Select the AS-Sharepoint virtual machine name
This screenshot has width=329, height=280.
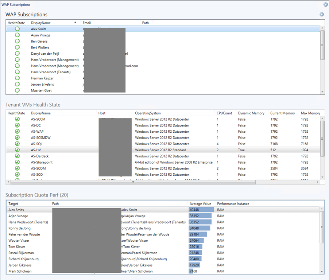[42, 162]
